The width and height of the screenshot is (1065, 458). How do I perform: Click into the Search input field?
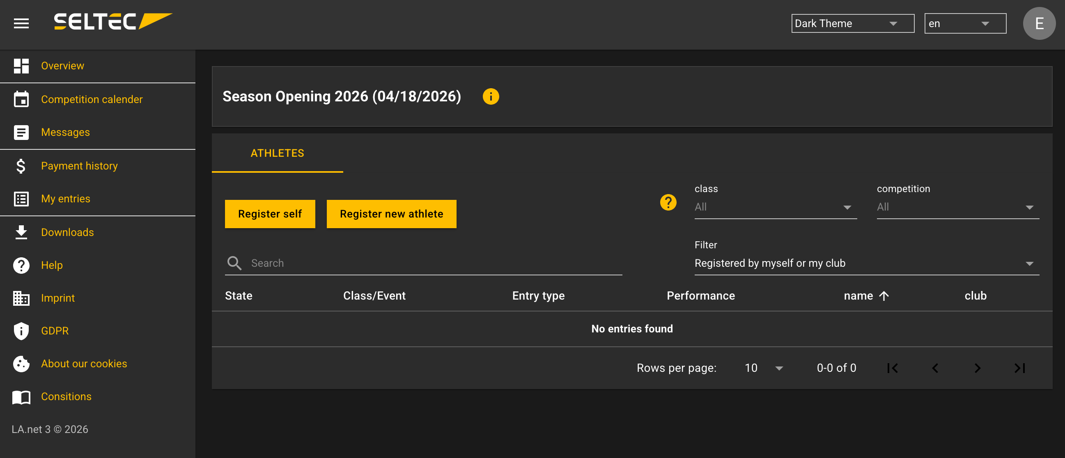[434, 263]
